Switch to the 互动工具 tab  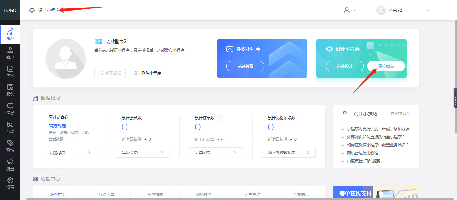tap(106, 194)
